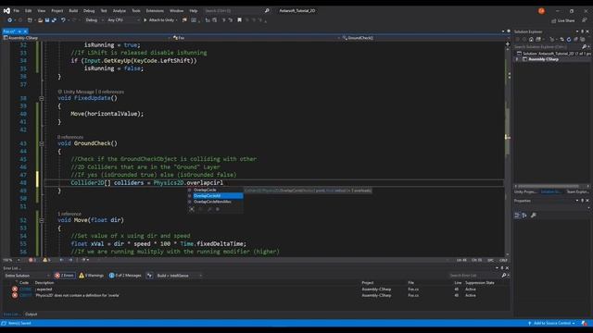The width and height of the screenshot is (593, 333).
Task: Click the IntelliSense popup filter icon
Action: (192, 209)
